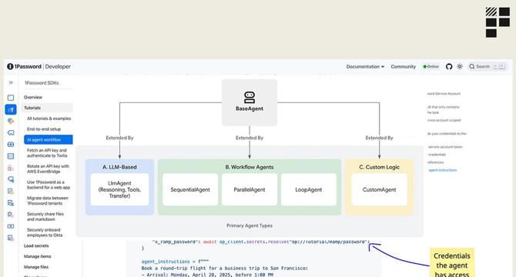Toggle the light/dark theme sun icon
The height and width of the screenshot is (277, 516).
460,66
